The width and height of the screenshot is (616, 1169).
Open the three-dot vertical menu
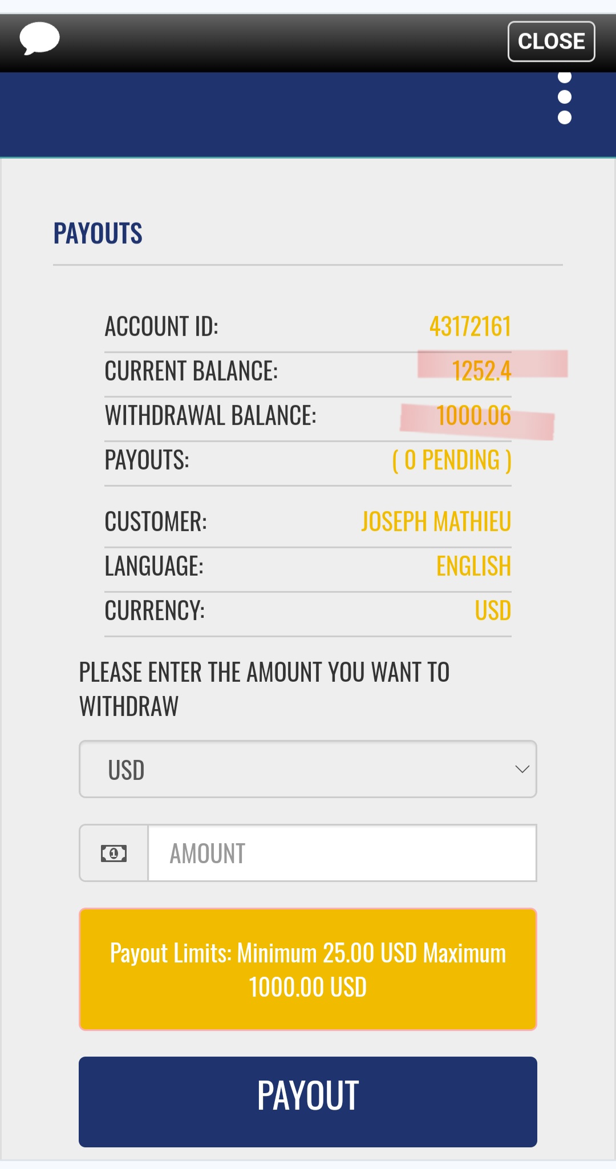565,98
